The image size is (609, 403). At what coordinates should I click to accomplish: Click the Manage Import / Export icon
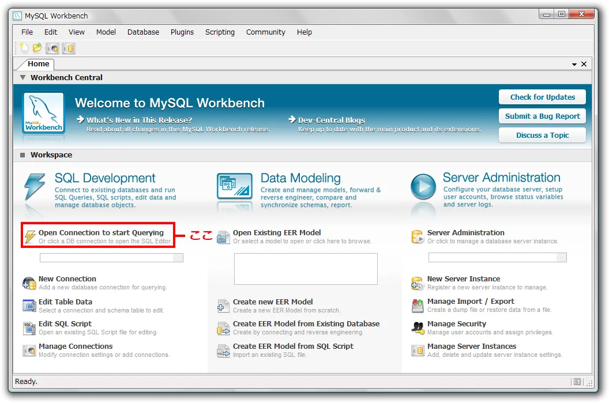(x=418, y=306)
